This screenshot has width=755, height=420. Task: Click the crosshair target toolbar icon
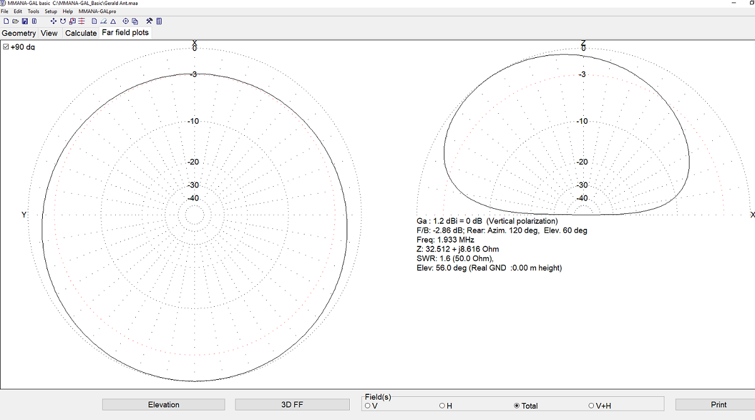126,21
